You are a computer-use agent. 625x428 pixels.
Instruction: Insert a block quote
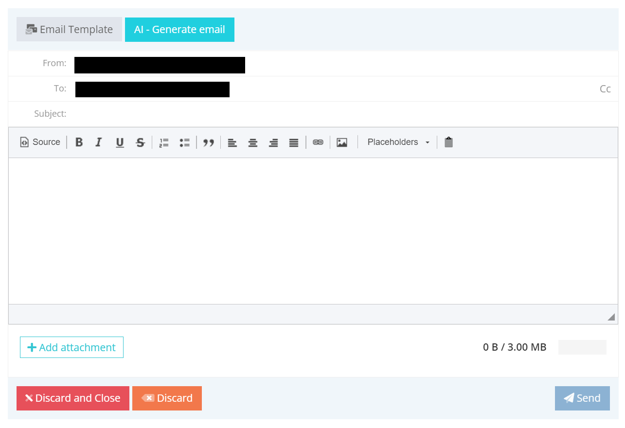click(x=209, y=142)
